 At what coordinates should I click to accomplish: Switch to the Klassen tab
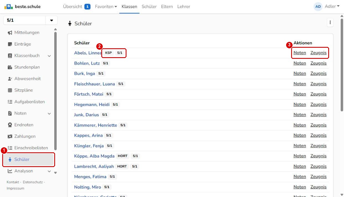(x=129, y=6)
